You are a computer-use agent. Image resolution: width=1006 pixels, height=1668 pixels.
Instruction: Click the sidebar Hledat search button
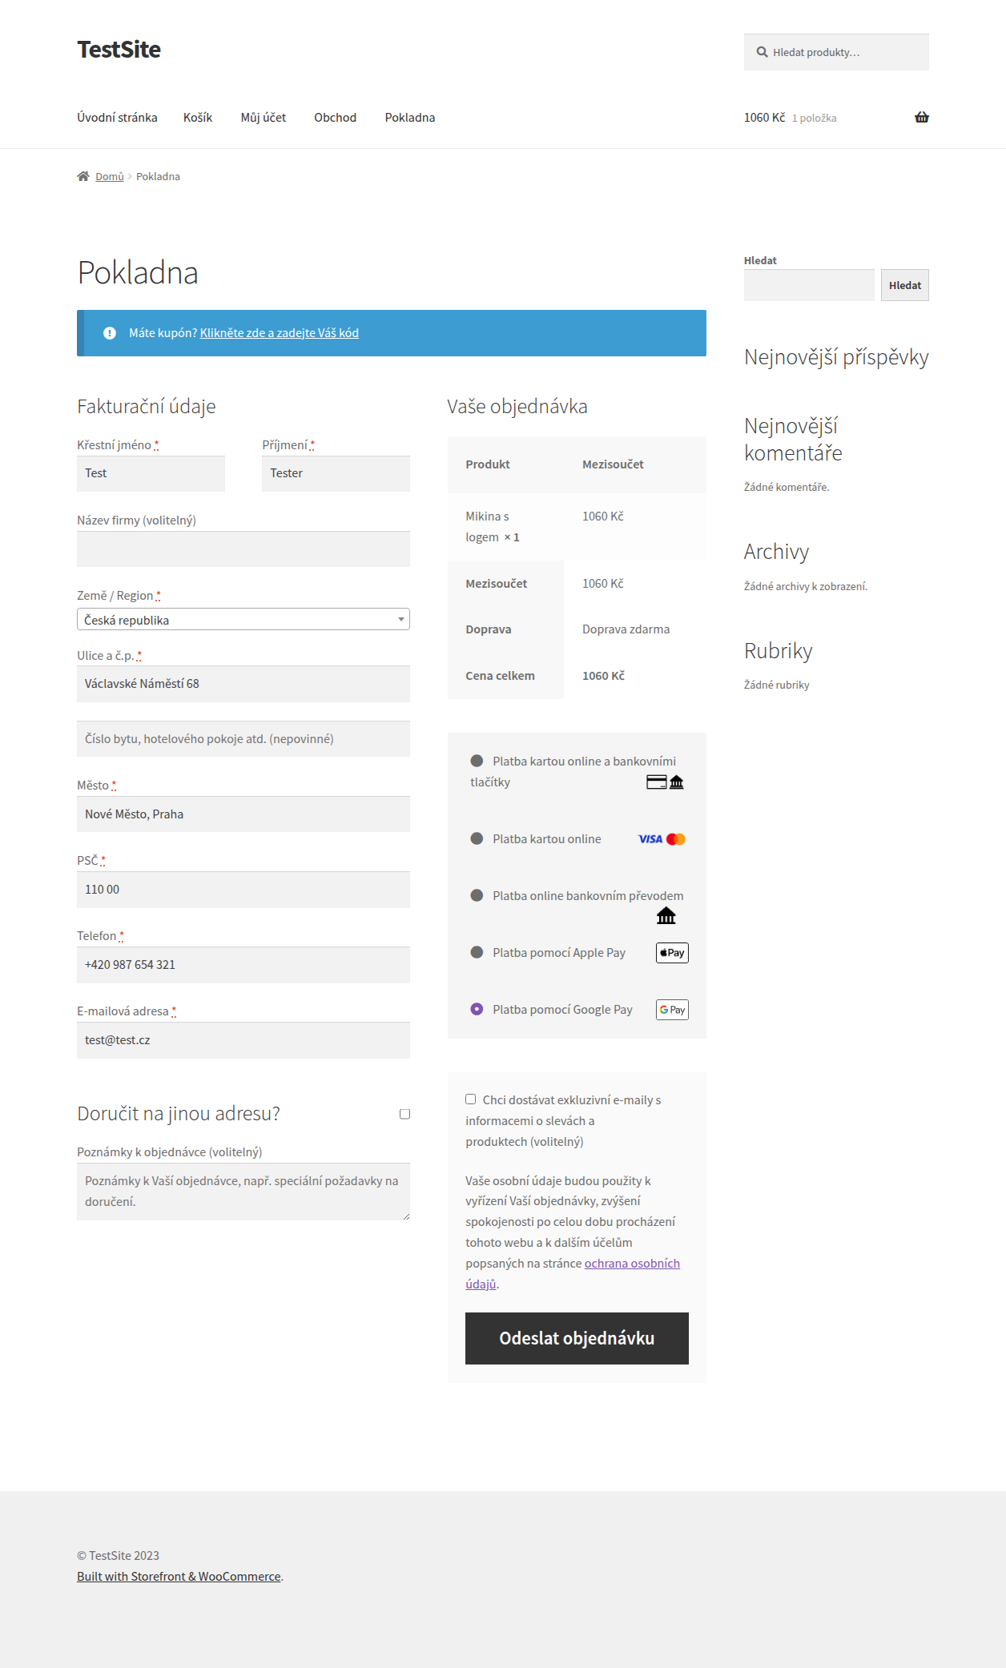pyautogui.click(x=904, y=285)
